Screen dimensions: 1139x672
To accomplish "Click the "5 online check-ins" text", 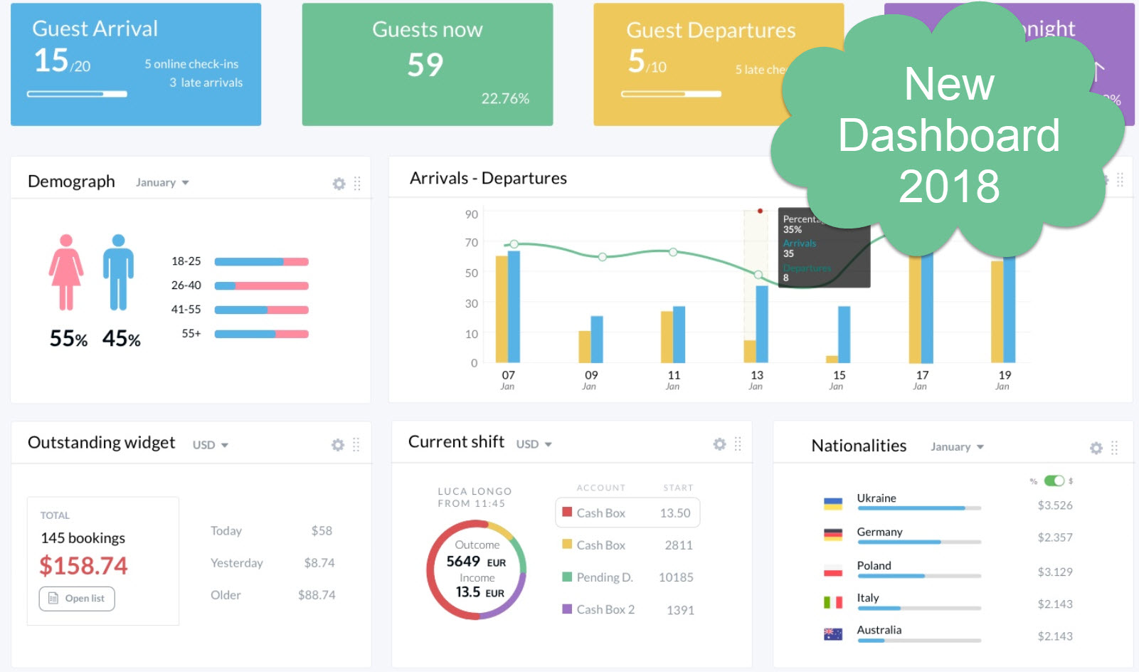I will click(x=191, y=64).
